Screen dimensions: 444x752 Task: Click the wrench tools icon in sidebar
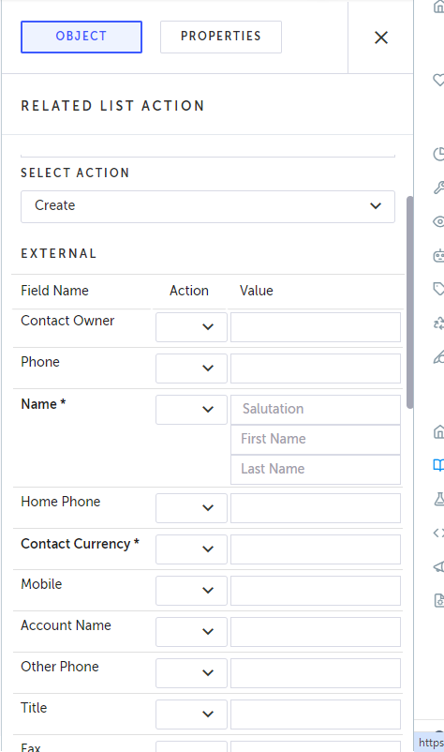(x=438, y=188)
